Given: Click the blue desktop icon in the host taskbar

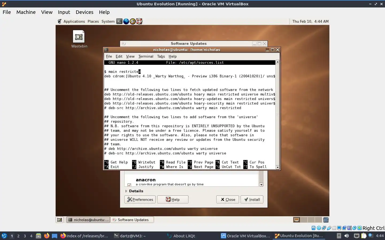Looking at the screenshot, I should 55,236.
